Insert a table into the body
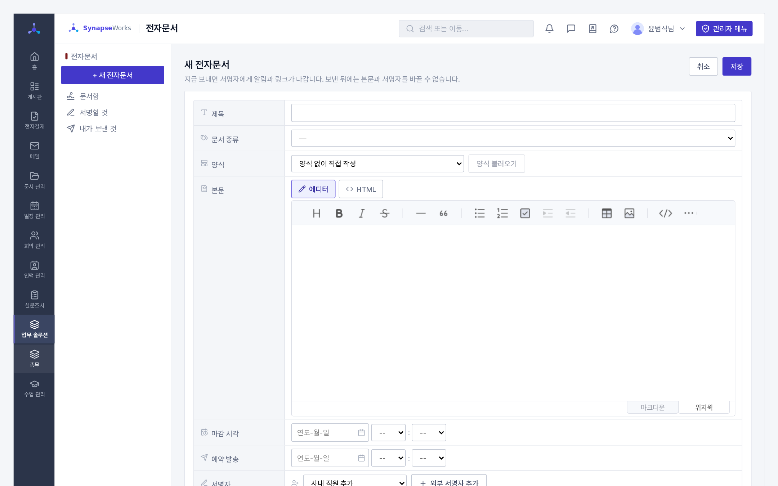The width and height of the screenshot is (778, 486). (607, 213)
